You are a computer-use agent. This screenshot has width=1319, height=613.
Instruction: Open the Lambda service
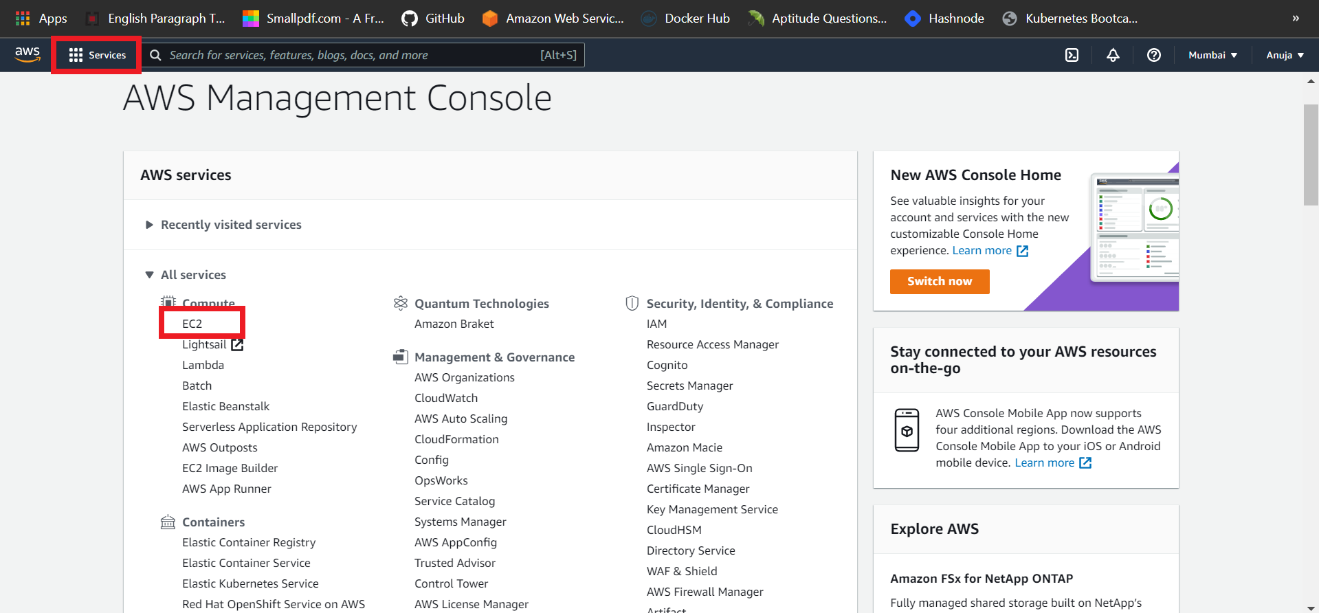(x=203, y=365)
